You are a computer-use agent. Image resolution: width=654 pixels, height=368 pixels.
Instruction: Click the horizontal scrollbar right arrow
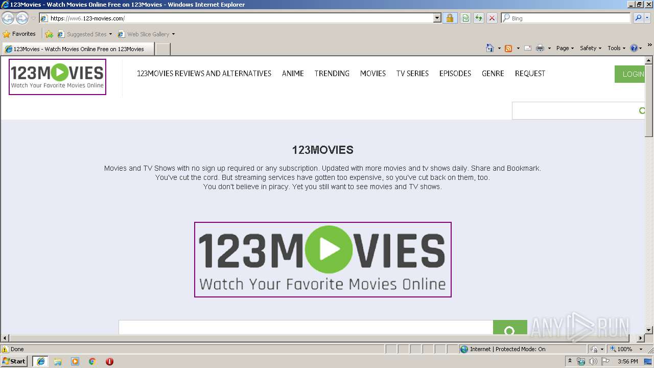click(641, 338)
